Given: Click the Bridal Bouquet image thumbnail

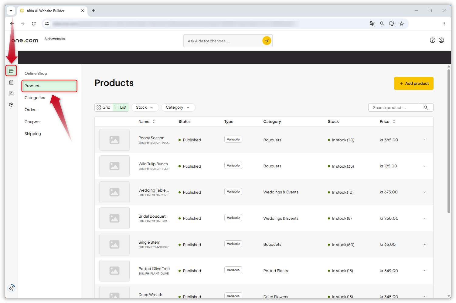Looking at the screenshot, I should pyautogui.click(x=114, y=218).
